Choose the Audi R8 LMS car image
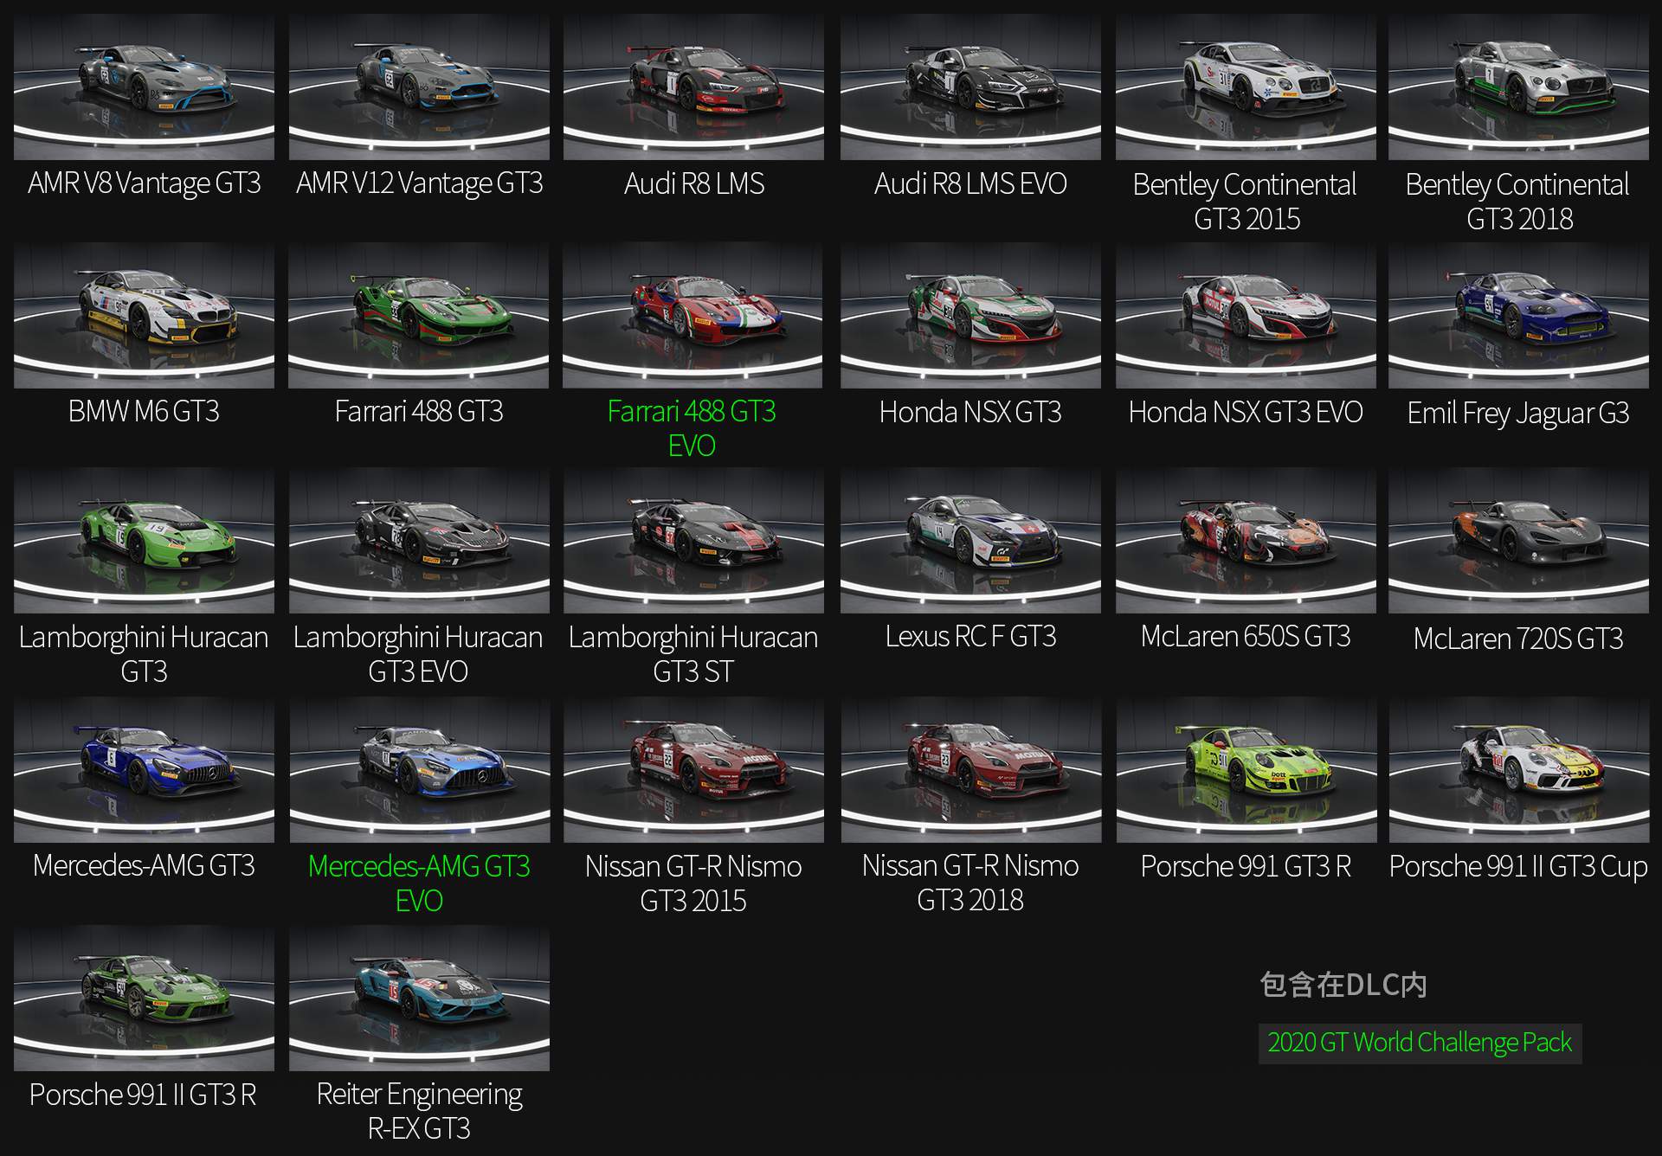Viewport: 1662px width, 1156px height. pyautogui.click(x=693, y=87)
